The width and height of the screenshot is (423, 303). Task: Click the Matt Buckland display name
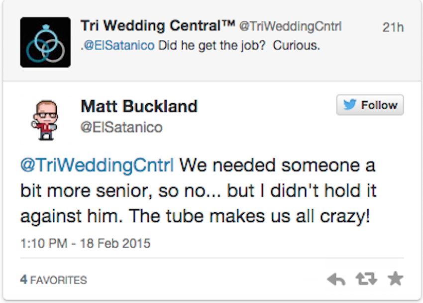pos(139,106)
